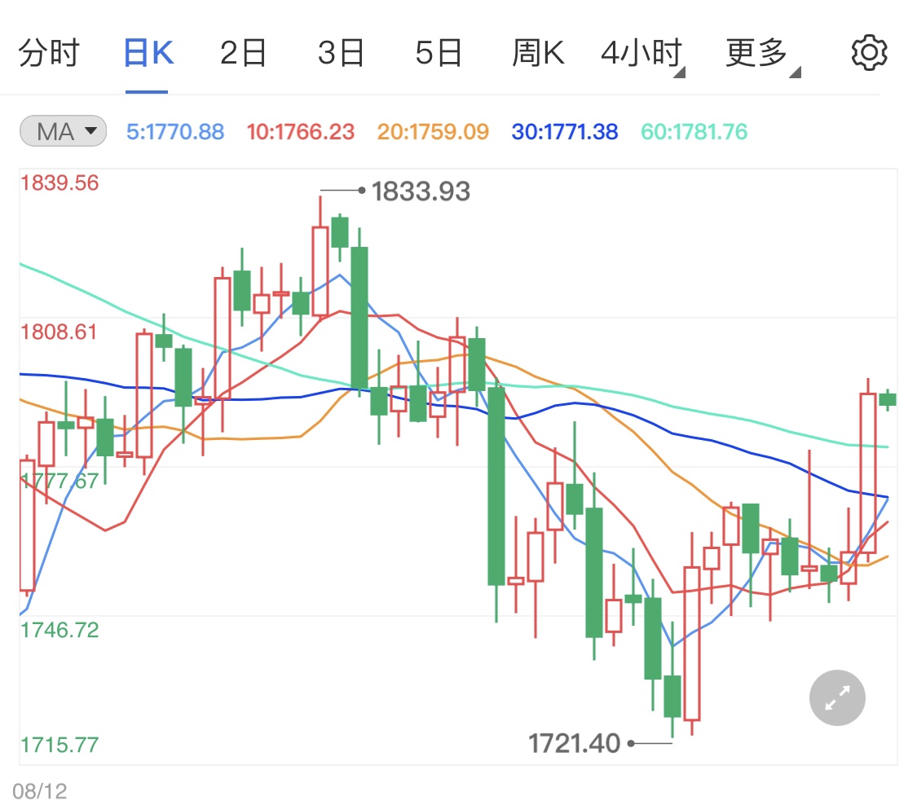This screenshot has height=805, width=917.
Task: Click the low price label 1721.40
Action: [574, 743]
